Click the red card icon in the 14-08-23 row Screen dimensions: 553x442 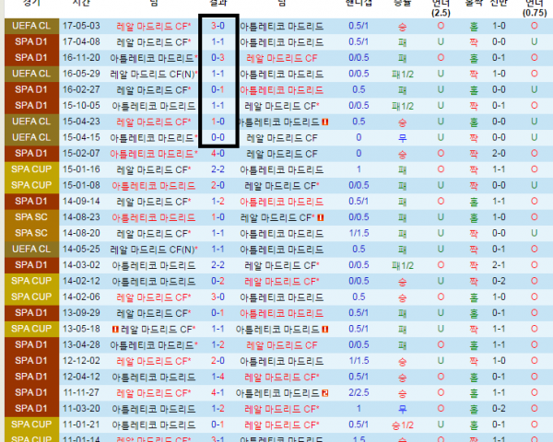pos(320,218)
